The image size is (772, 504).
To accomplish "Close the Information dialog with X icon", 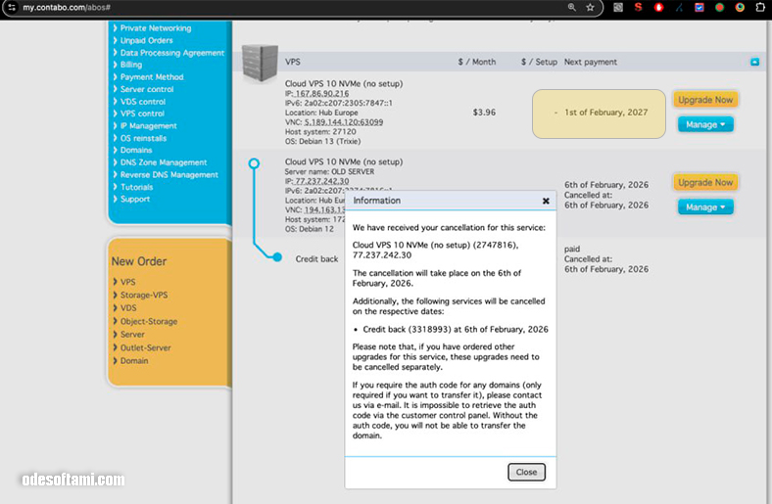I will tap(546, 201).
